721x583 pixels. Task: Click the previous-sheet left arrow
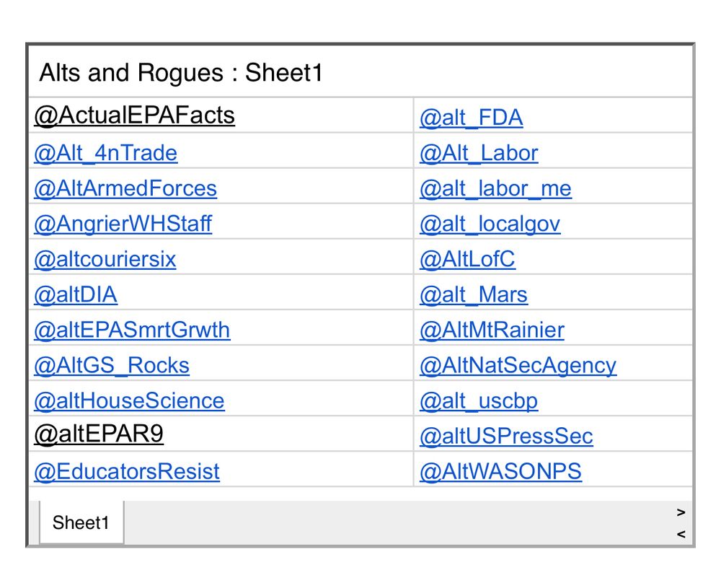tap(681, 534)
